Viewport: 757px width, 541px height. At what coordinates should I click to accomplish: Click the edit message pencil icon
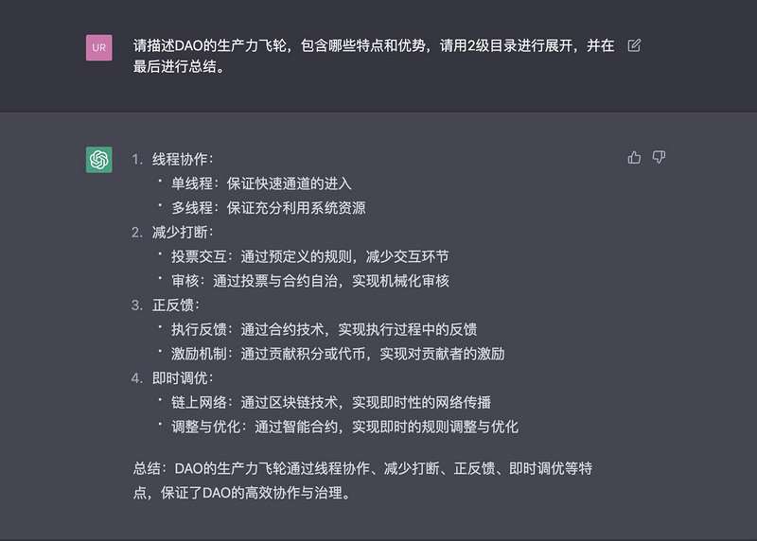click(x=634, y=45)
